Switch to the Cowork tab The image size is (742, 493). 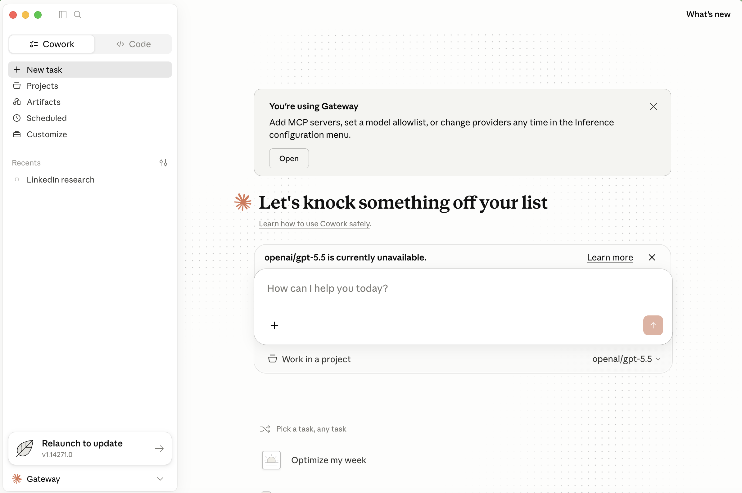tap(52, 44)
